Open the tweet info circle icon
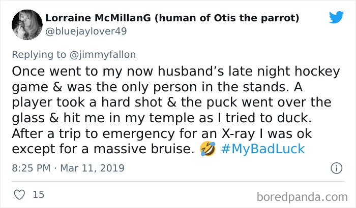The image size is (356, 208). 336,167
